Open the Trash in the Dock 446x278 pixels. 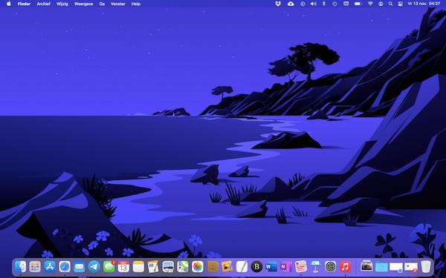pyautogui.click(x=426, y=267)
